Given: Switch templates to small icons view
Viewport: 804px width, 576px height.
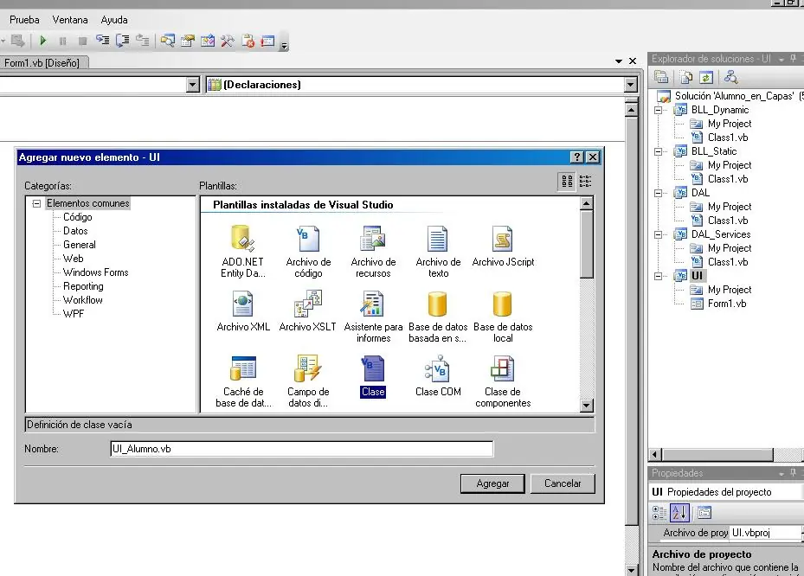Looking at the screenshot, I should pyautogui.click(x=585, y=181).
